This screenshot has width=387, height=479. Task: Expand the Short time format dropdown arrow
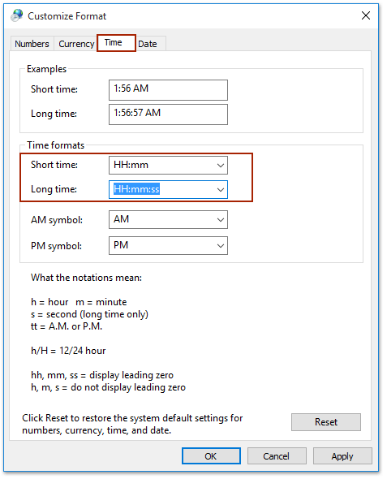click(x=221, y=166)
